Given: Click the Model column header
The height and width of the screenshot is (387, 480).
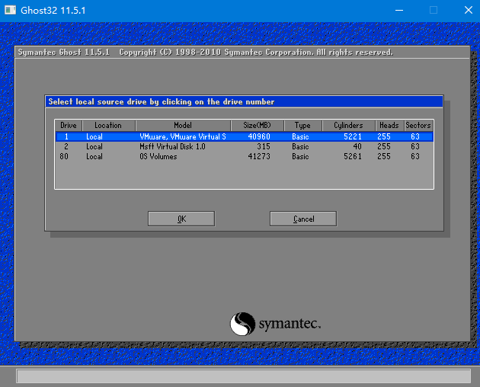Looking at the screenshot, I should [x=183, y=125].
